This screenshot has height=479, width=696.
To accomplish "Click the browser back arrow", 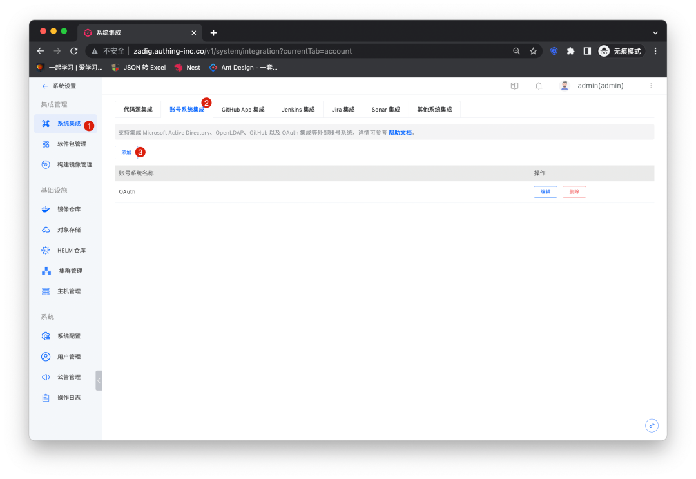I will pos(41,51).
